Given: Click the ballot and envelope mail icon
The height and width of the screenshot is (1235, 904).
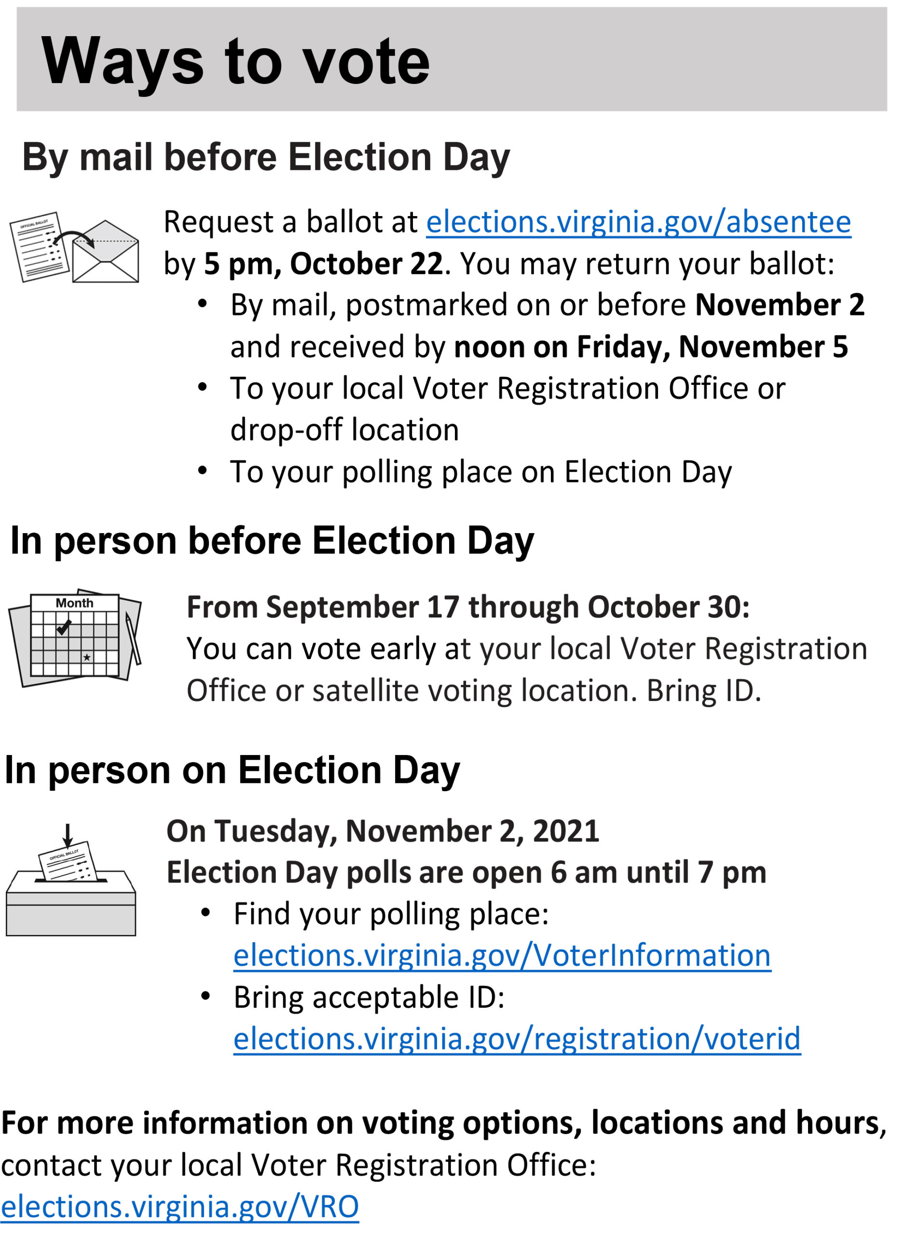Looking at the screenshot, I should [74, 247].
